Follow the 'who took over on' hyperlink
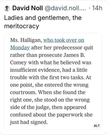The width and height of the screenshot is (107, 135). click(64, 40)
